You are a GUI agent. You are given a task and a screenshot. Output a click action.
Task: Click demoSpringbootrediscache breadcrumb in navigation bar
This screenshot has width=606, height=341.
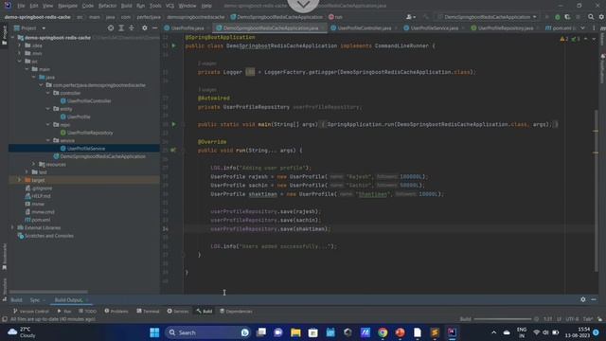(196, 17)
